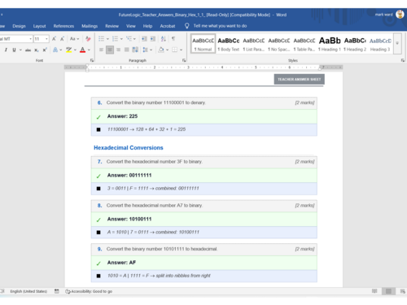The height and width of the screenshot is (305, 407).
Task: Open the Shading color dropdown arrow
Action: [167, 50]
